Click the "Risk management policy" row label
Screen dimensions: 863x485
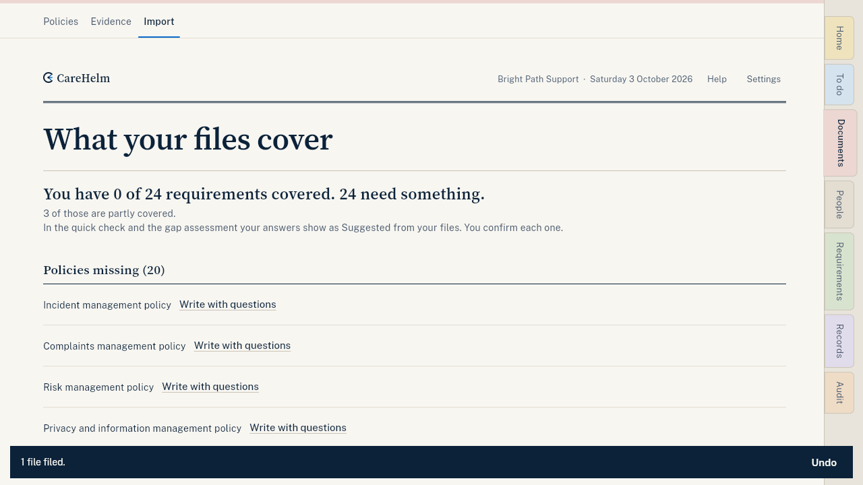click(x=98, y=387)
